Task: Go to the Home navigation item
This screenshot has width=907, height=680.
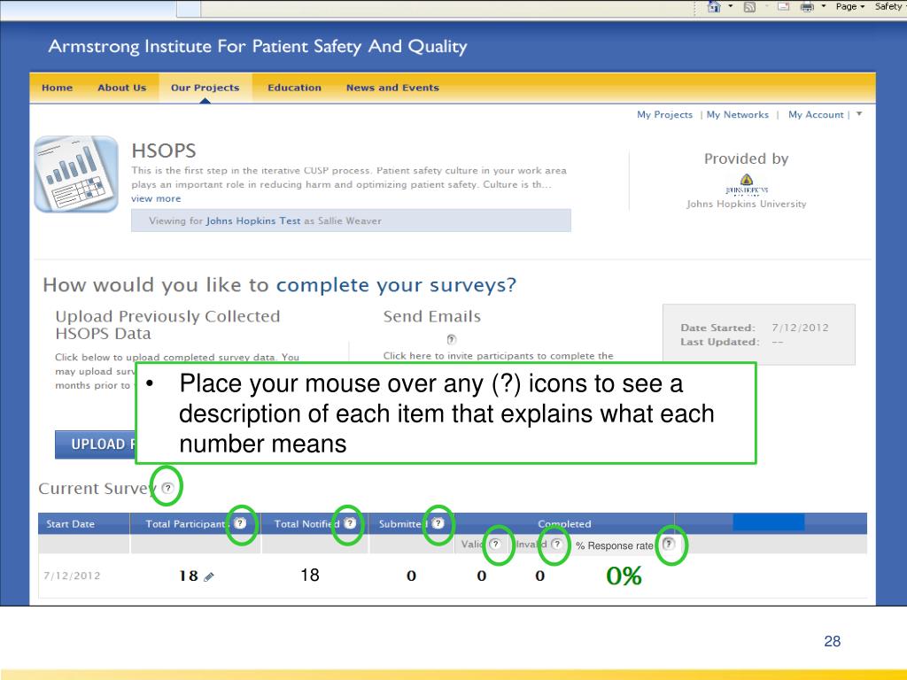Action: click(x=58, y=88)
